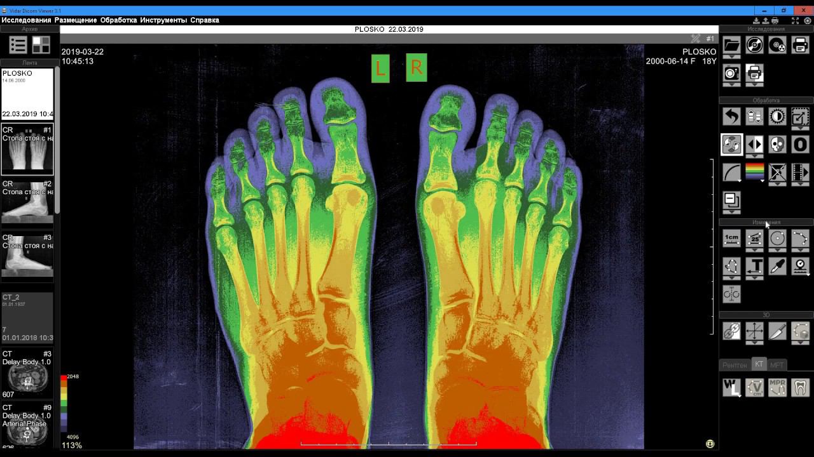814x457 pixels.
Task: Select the 1cm ruler measurement tool
Action: click(731, 239)
